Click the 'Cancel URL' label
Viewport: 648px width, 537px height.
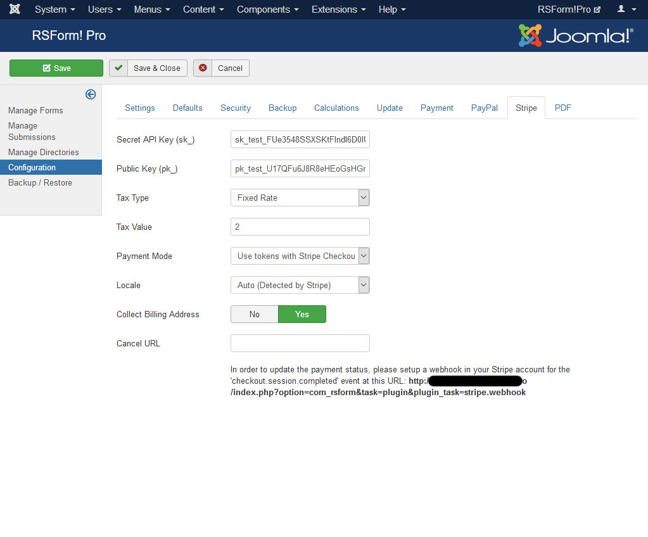click(138, 343)
